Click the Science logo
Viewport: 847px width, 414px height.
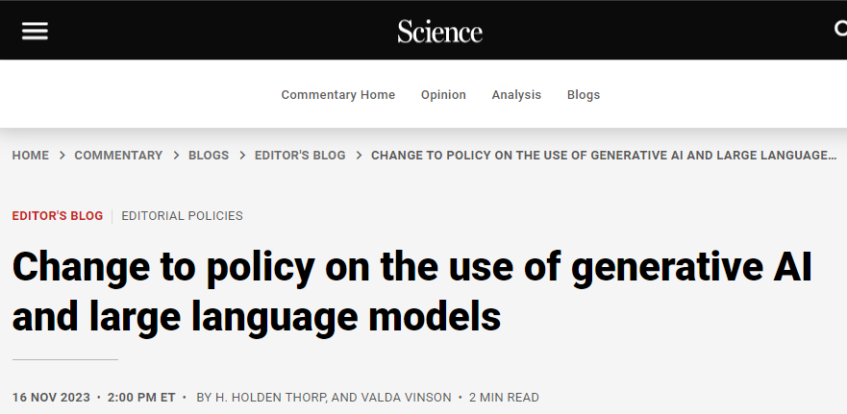[x=439, y=32]
